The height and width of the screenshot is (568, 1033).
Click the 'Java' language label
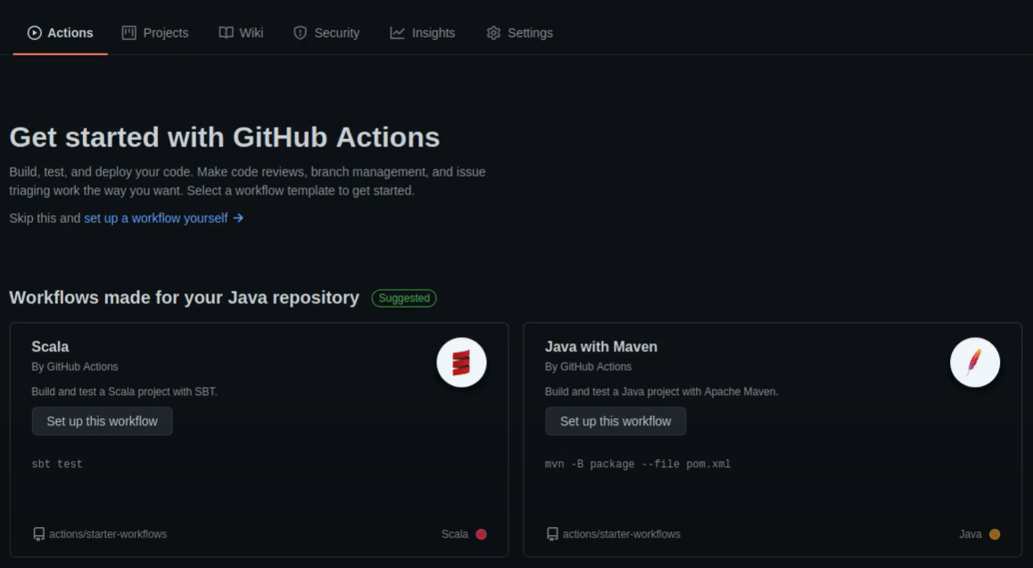[x=971, y=534]
